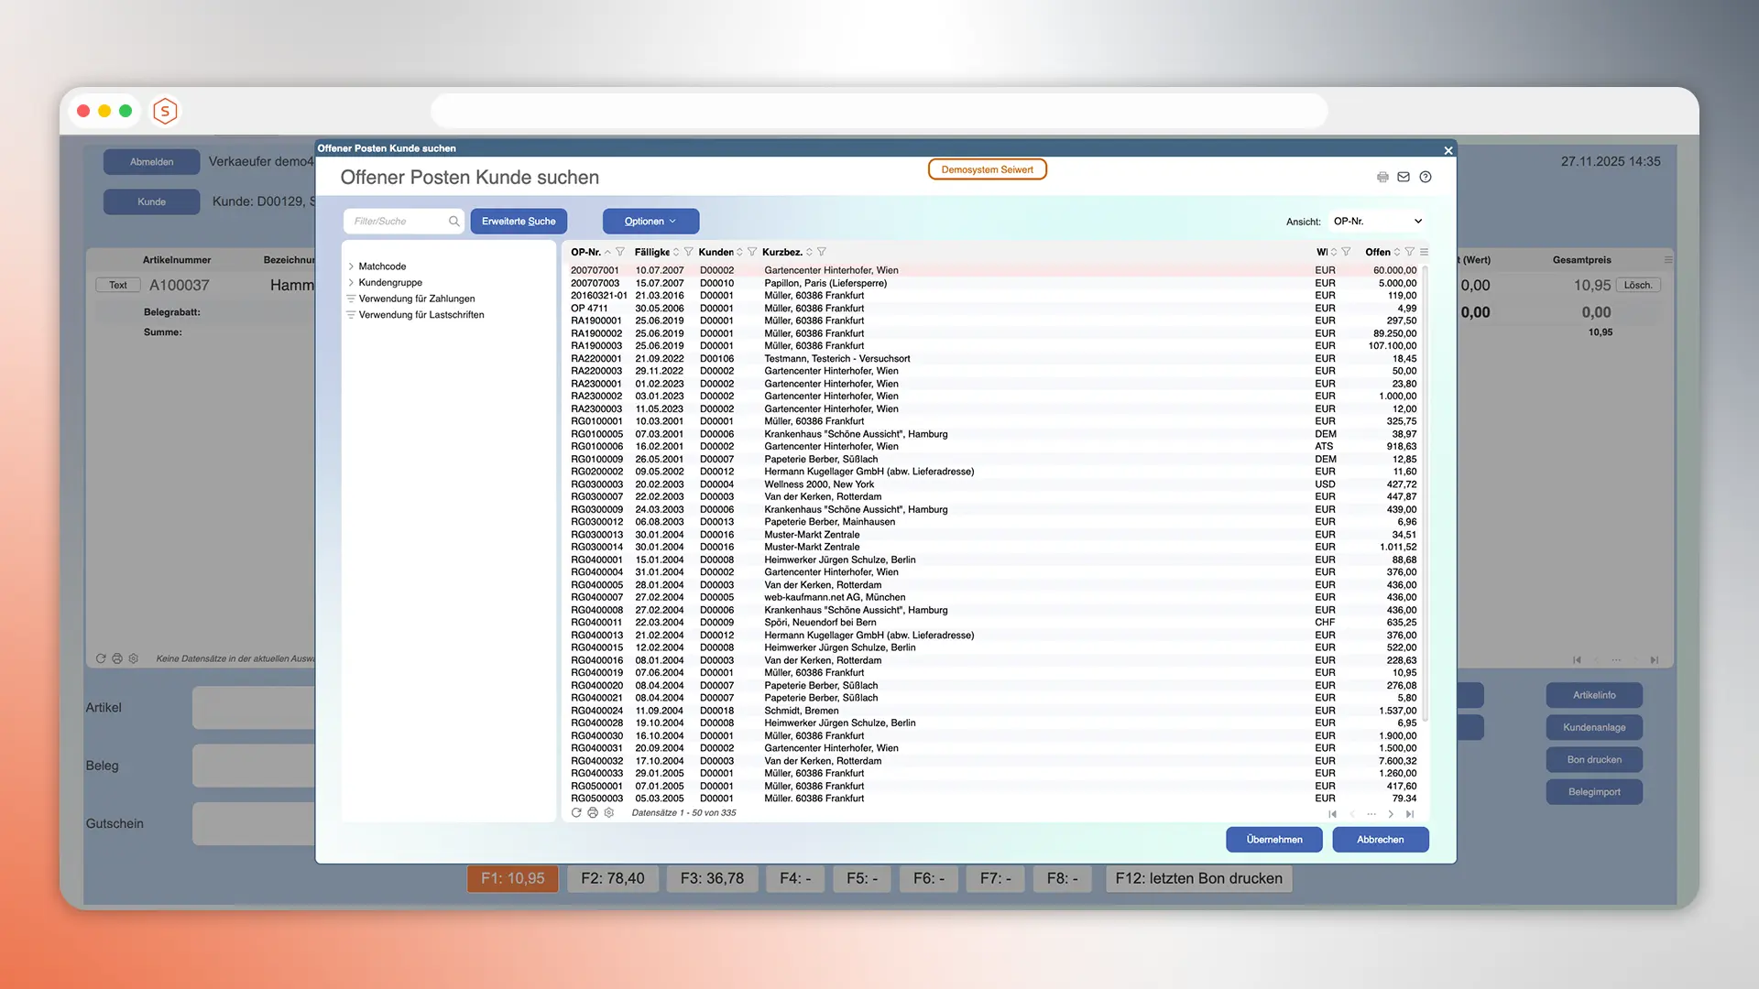Open the Optionen dropdown
This screenshot has height=989, width=1759.
(650, 221)
